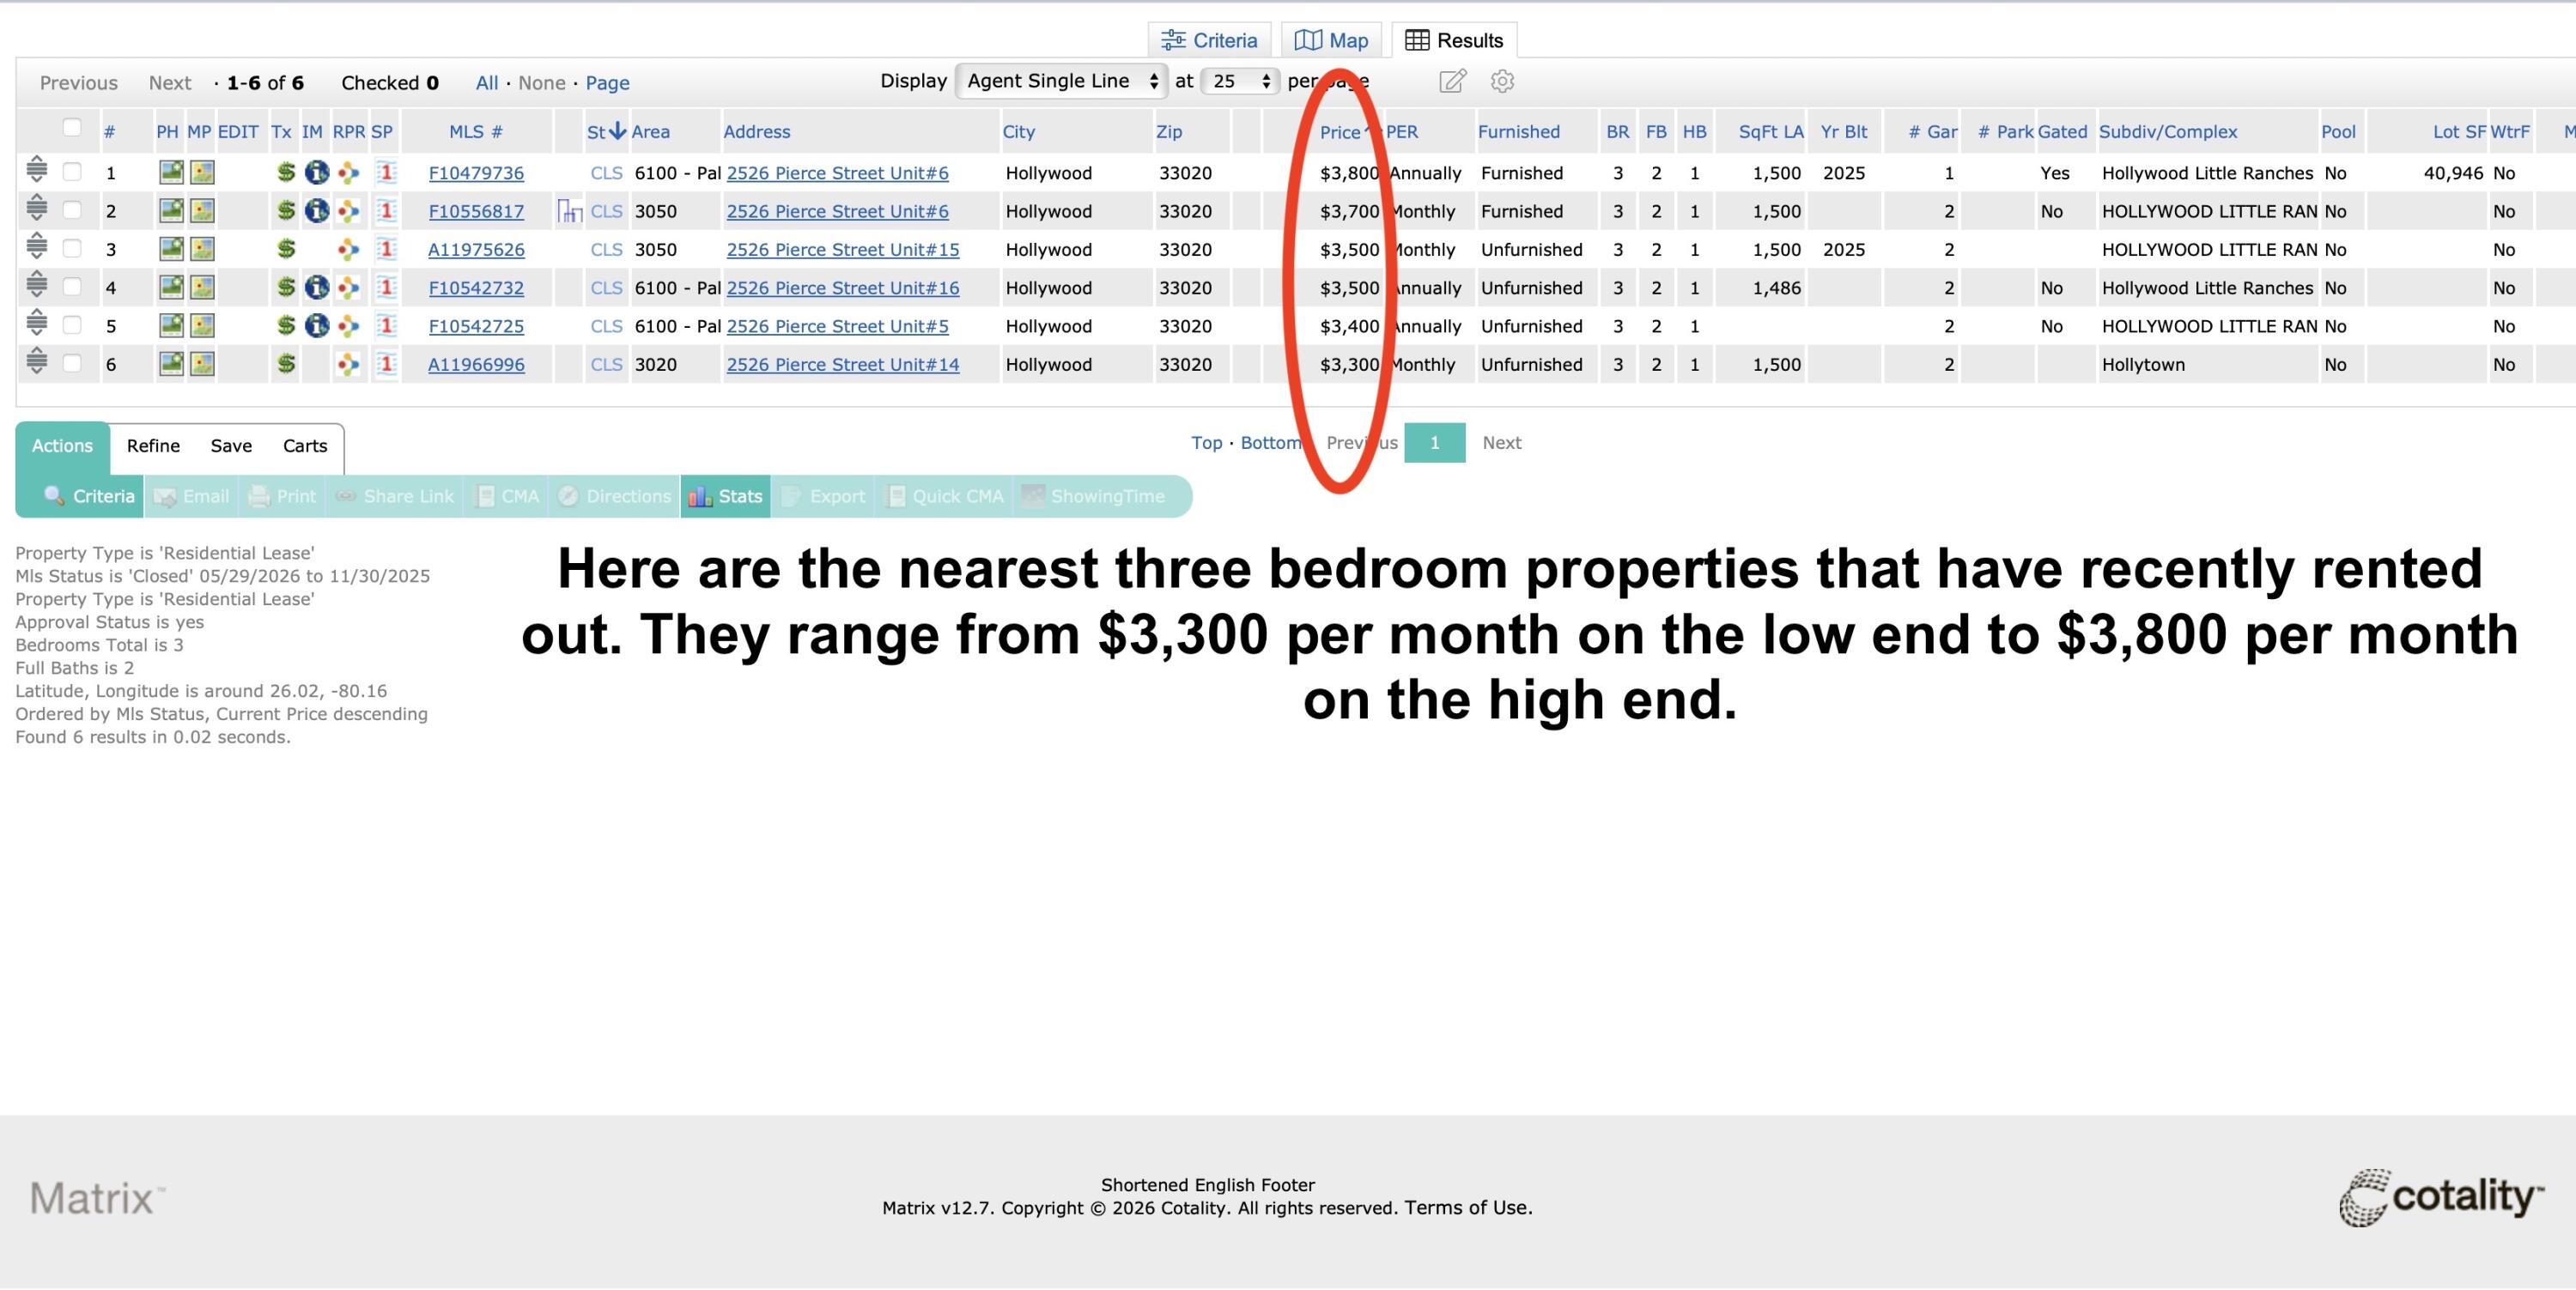The width and height of the screenshot is (2576, 1290).
Task: Open the Agent Single Line display dropdown
Action: (1062, 81)
